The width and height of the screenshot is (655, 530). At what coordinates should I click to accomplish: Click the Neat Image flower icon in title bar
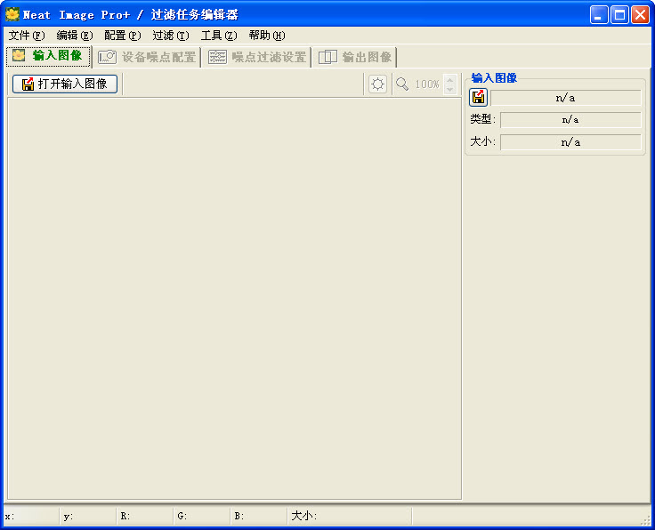[x=12, y=14]
